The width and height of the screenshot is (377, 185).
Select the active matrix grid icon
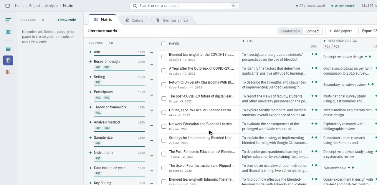(x=8, y=60)
